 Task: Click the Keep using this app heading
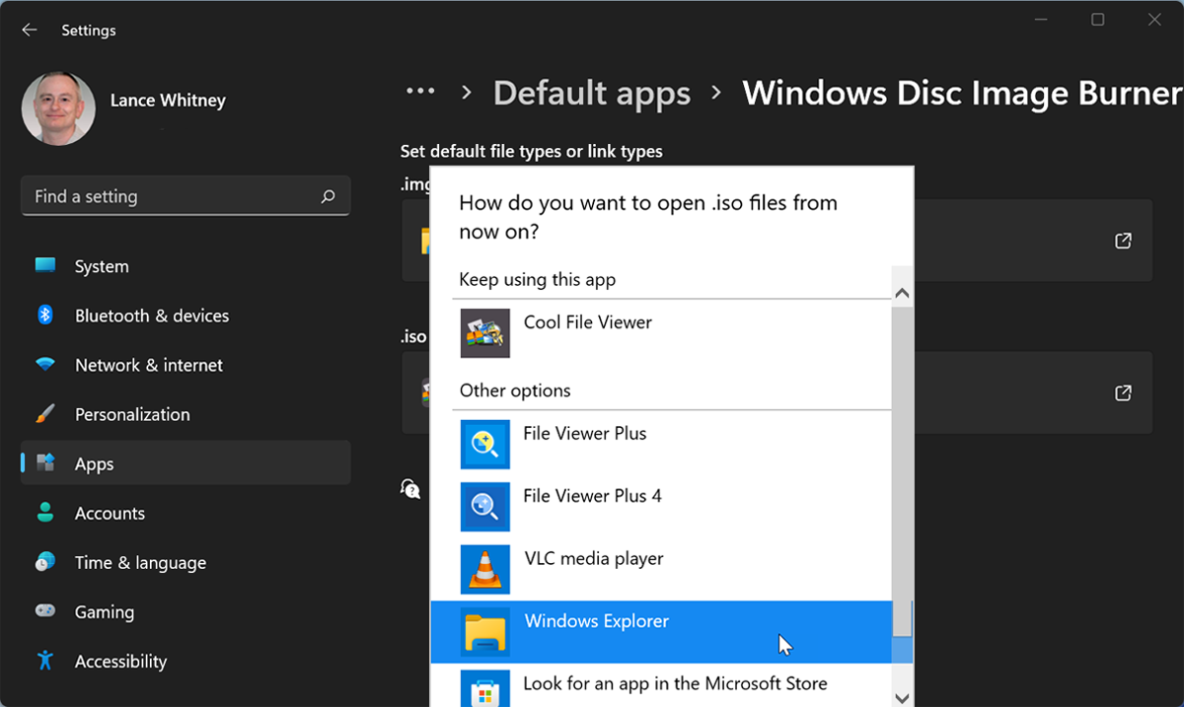tap(538, 280)
